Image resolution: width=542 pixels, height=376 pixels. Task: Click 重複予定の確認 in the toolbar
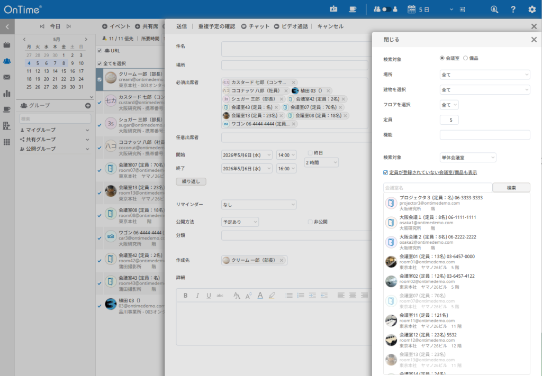tap(216, 26)
